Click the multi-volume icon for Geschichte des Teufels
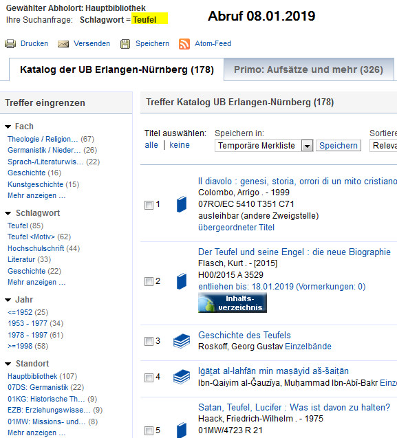Screen dimensions: 397x438 coord(182,341)
